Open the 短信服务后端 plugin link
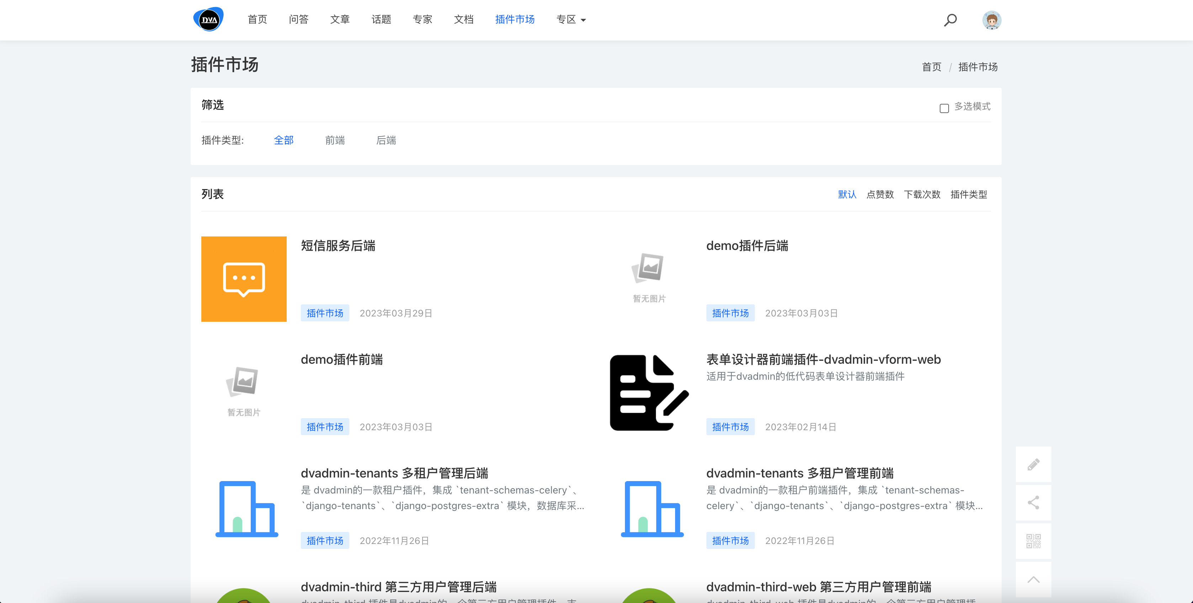The width and height of the screenshot is (1193, 603). (x=339, y=246)
